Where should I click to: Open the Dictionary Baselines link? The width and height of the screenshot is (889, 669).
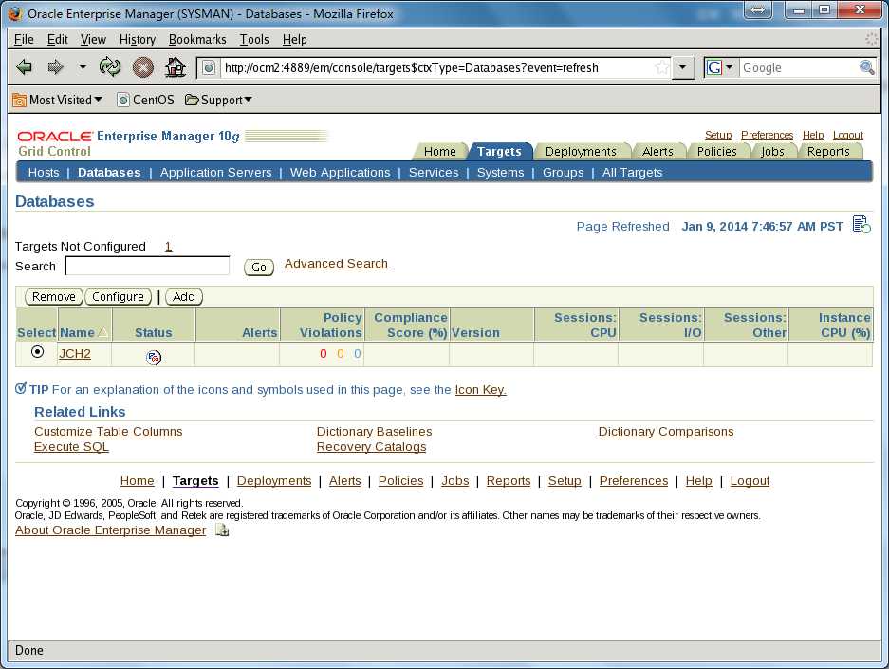tap(374, 432)
